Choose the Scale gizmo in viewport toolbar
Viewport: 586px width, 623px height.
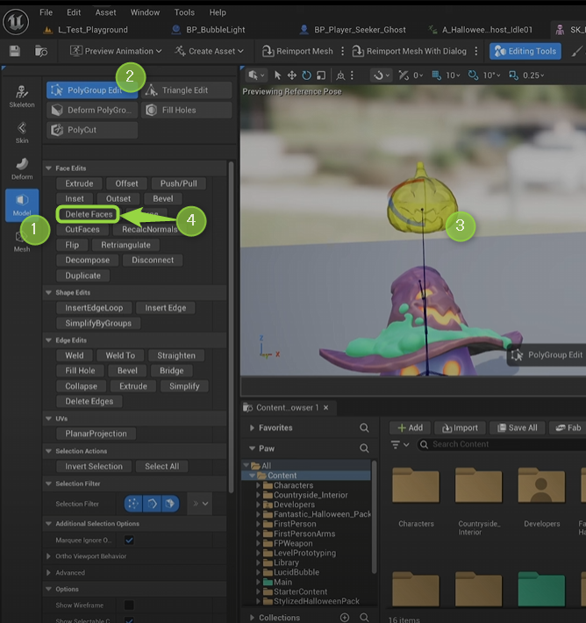coord(321,75)
